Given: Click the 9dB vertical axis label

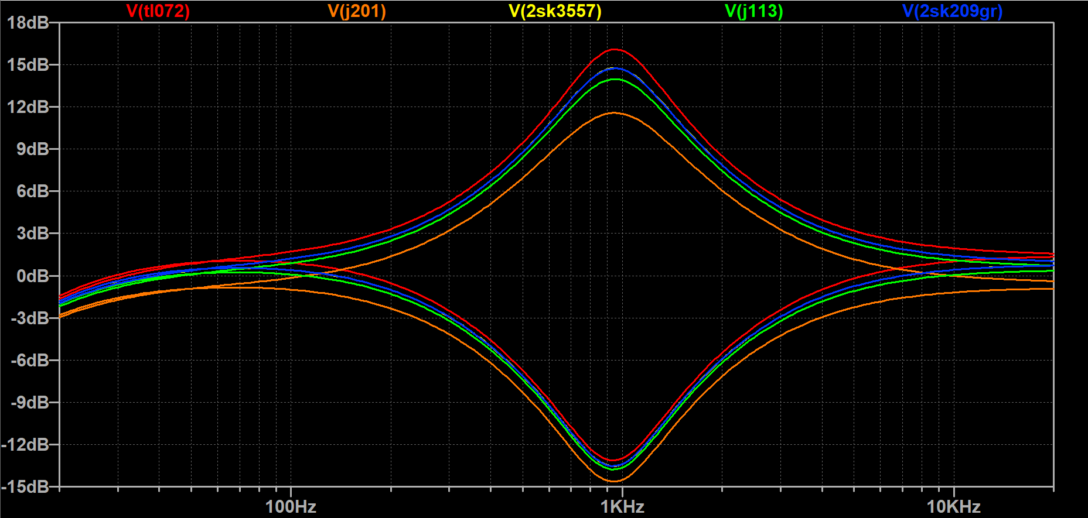Looking at the screenshot, I should pos(33,149).
